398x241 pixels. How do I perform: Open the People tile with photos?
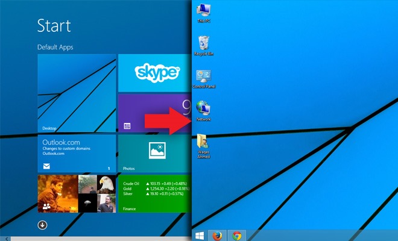coord(77,193)
